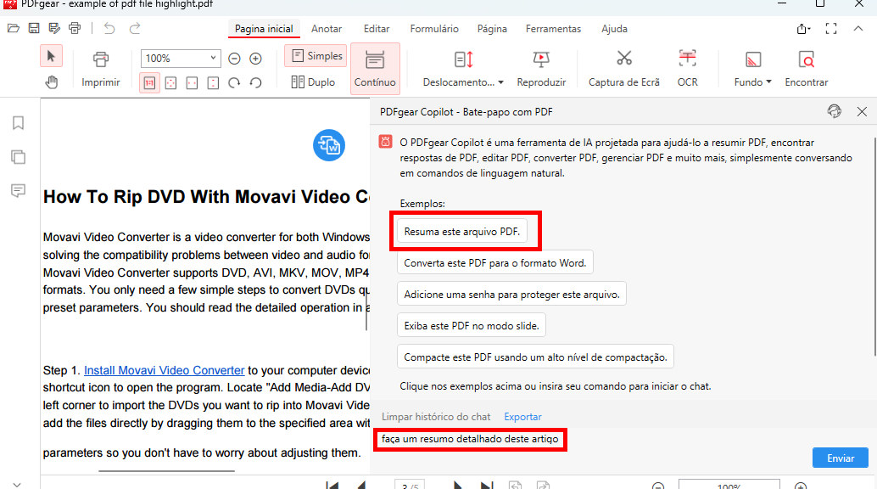Undo the last action
This screenshot has width=877, height=489.
pos(109,28)
